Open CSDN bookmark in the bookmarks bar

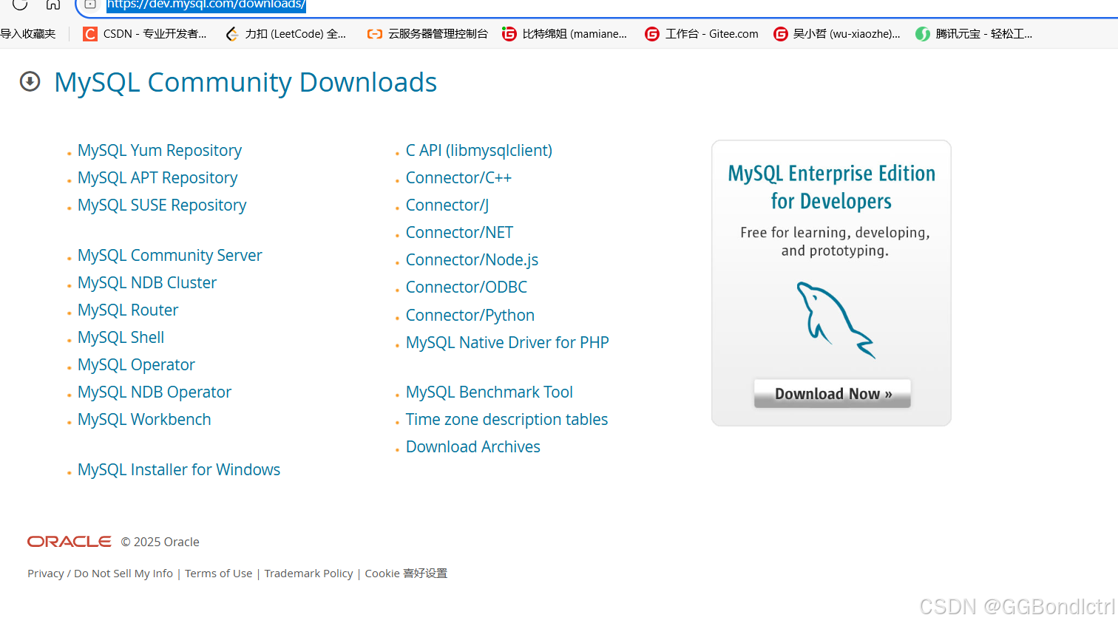tap(145, 34)
